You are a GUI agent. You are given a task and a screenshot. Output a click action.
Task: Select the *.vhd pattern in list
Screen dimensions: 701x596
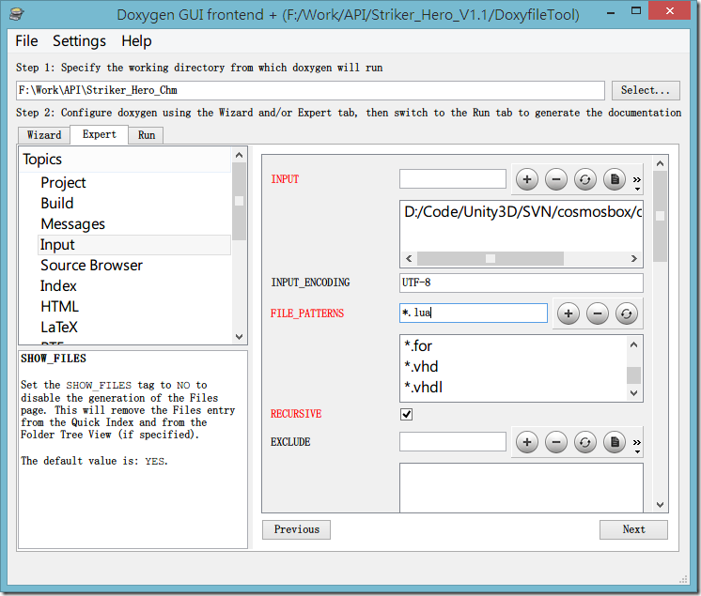tap(421, 367)
